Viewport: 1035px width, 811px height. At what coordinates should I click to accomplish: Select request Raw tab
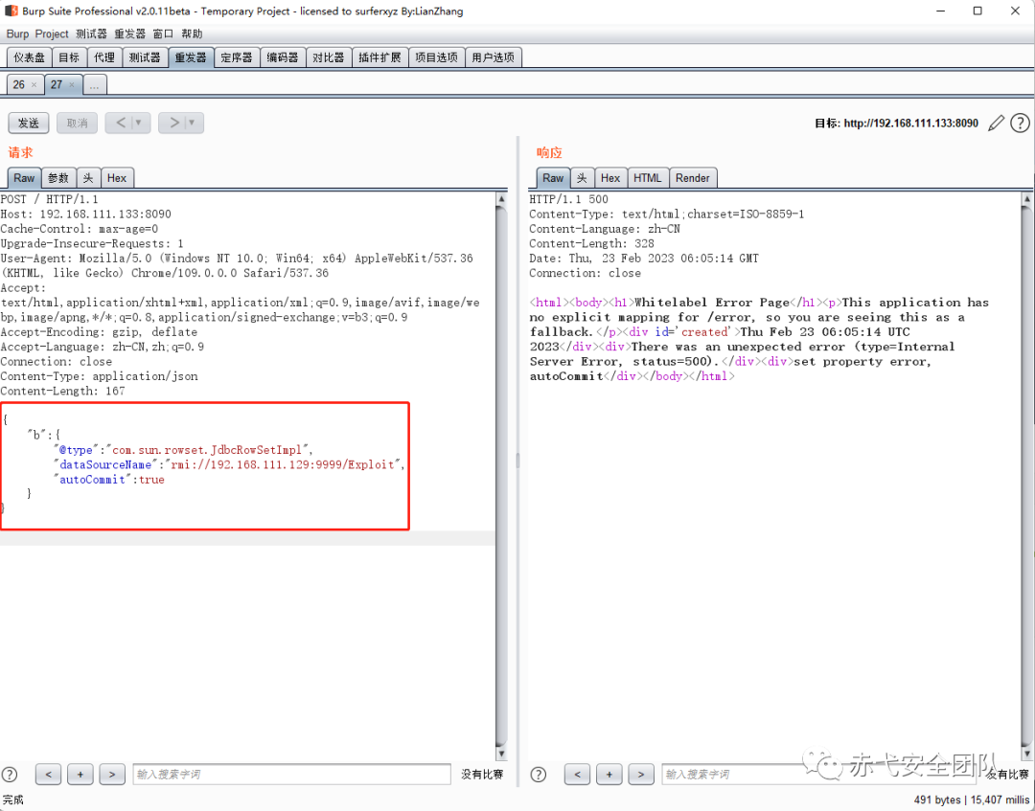coord(24,178)
